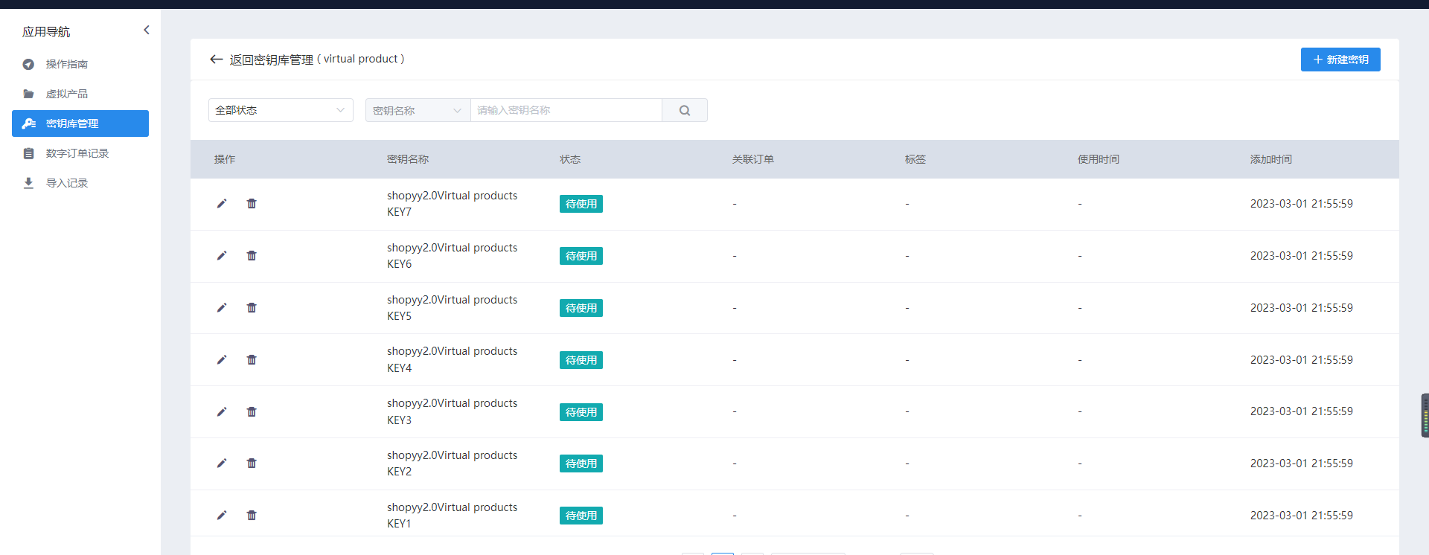The width and height of the screenshot is (1429, 555).
Task: Click the 新建密钥 button
Action: click(x=1340, y=60)
